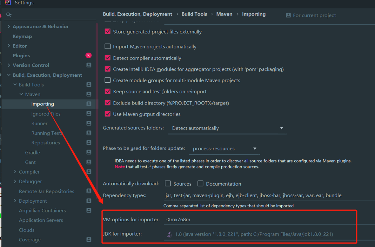
Task: Expand the Editor section
Action: click(9, 46)
